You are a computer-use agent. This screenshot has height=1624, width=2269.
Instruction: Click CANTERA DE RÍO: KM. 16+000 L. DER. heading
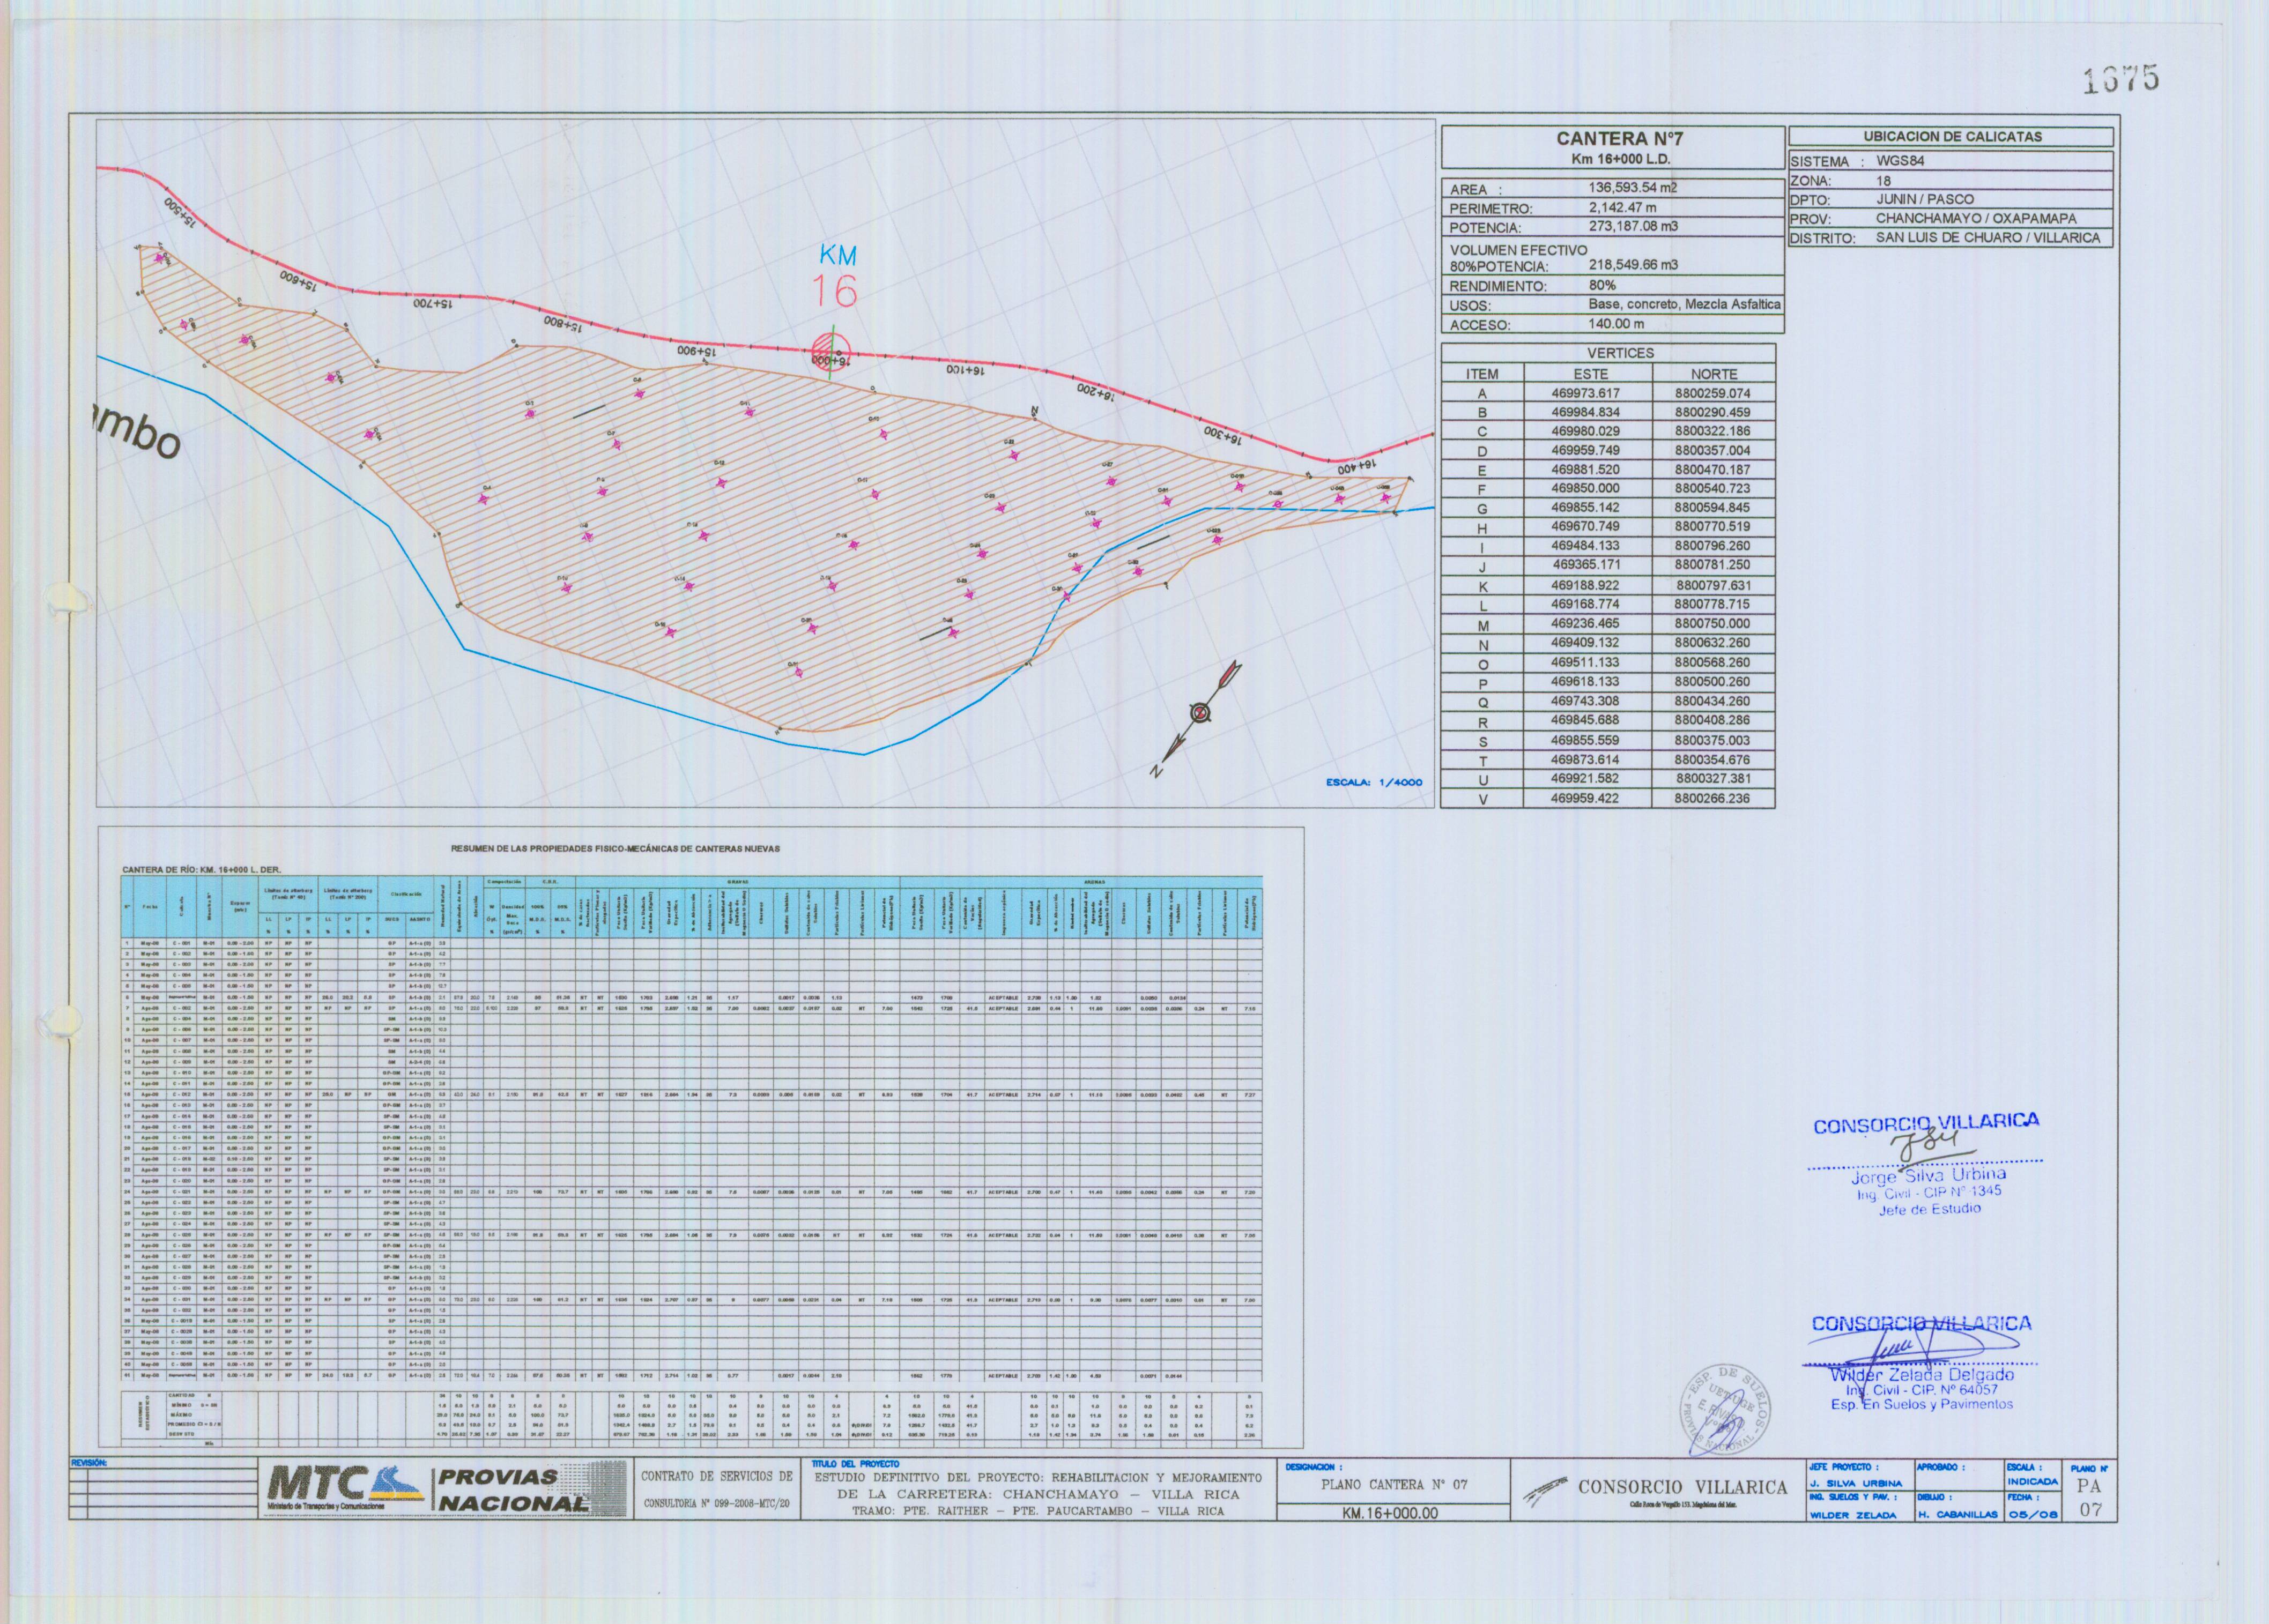click(201, 870)
